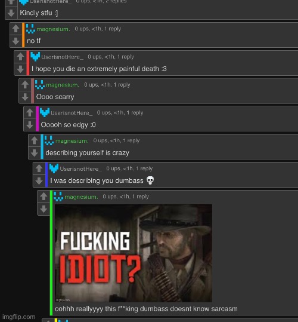Upvote the comment with the cowboy image
The width and height of the screenshot is (298, 322).
point(44,197)
